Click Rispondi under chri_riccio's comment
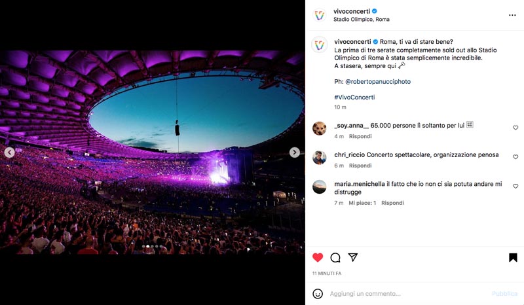 pyautogui.click(x=360, y=166)
